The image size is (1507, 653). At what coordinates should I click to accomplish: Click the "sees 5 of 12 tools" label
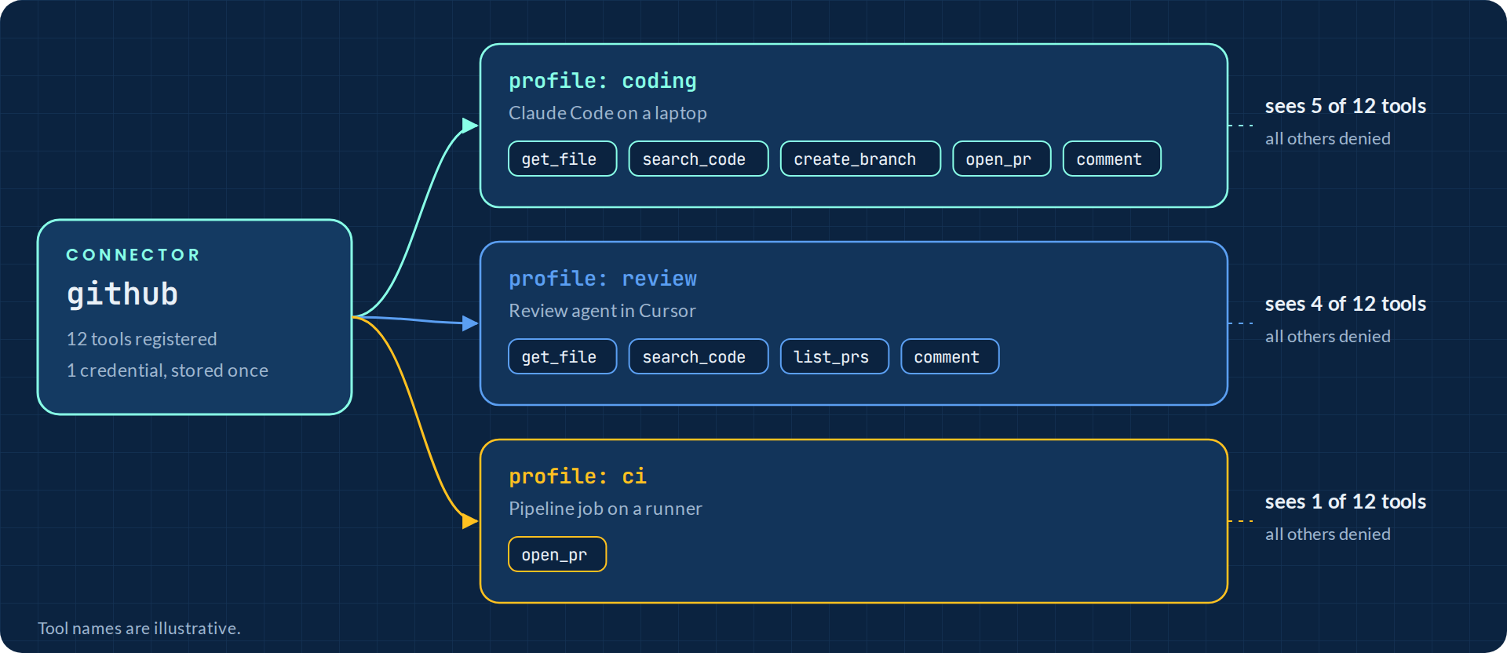coord(1345,106)
